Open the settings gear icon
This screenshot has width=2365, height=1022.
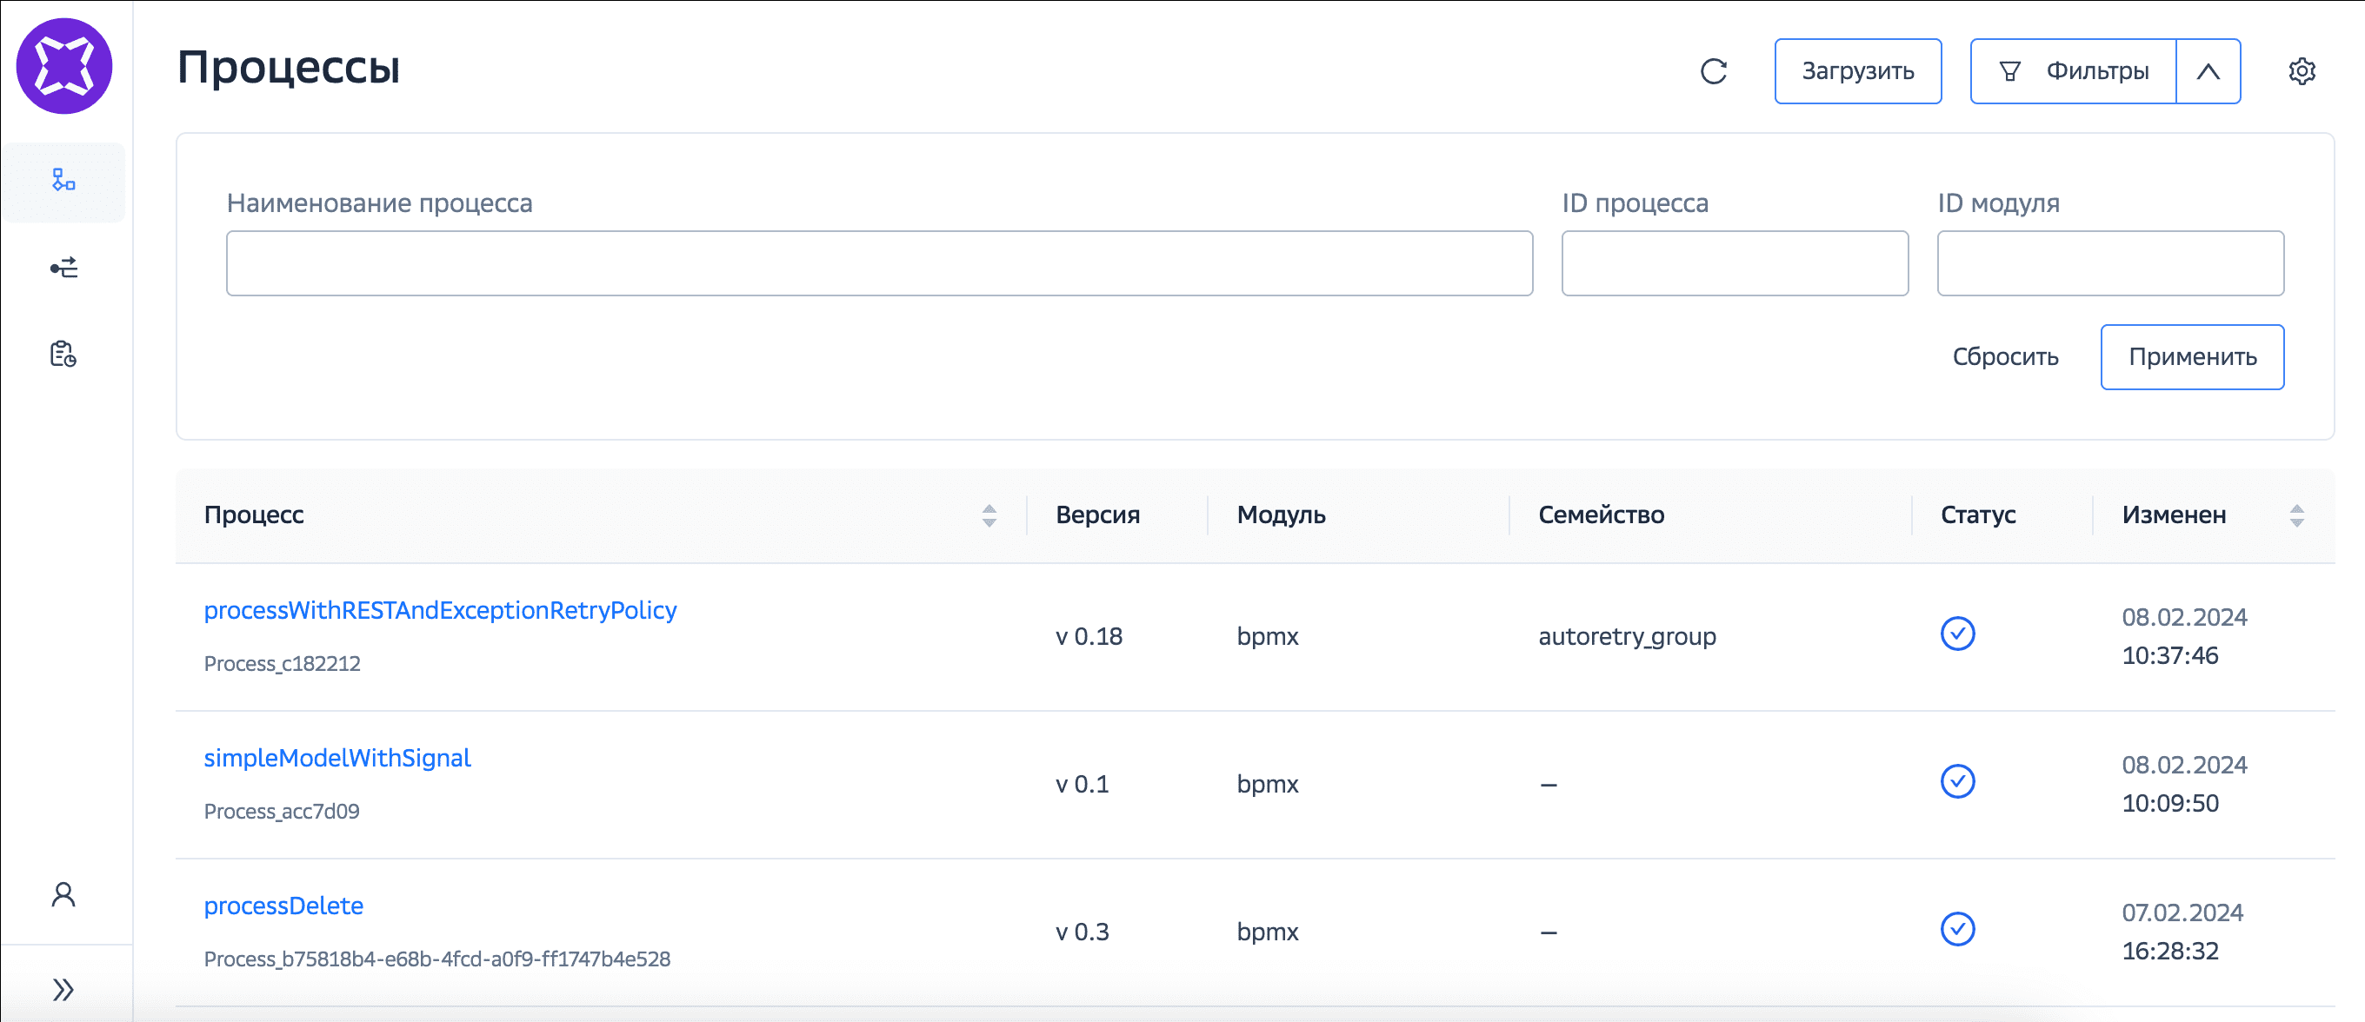tap(2301, 71)
